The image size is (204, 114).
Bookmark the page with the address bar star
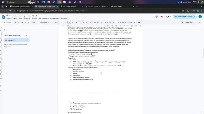[183, 11]
